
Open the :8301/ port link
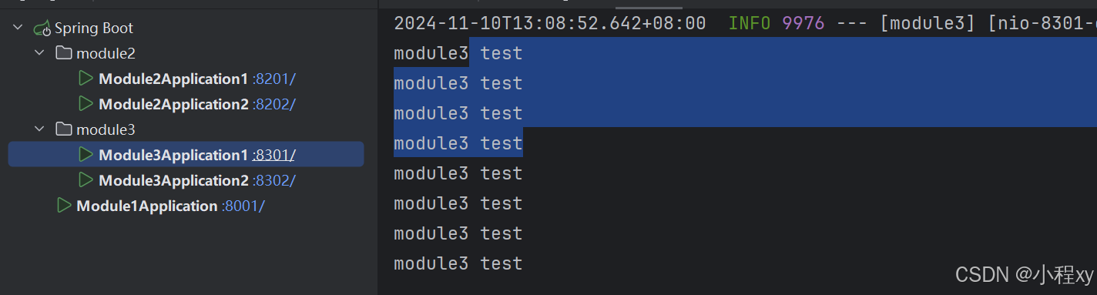coord(274,155)
